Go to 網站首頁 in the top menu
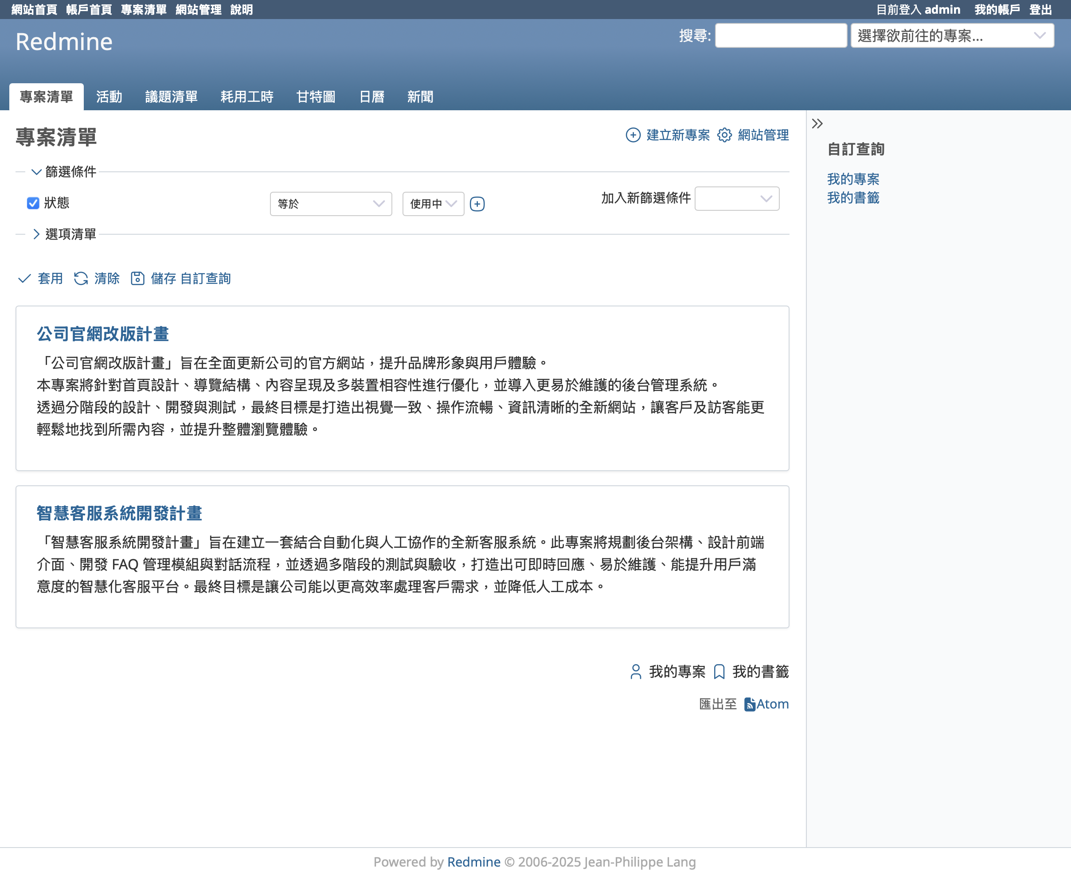The width and height of the screenshot is (1071, 875). coord(34,10)
